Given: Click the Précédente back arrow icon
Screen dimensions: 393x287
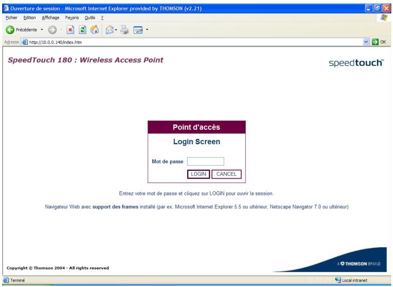Looking at the screenshot, I should click(10, 30).
